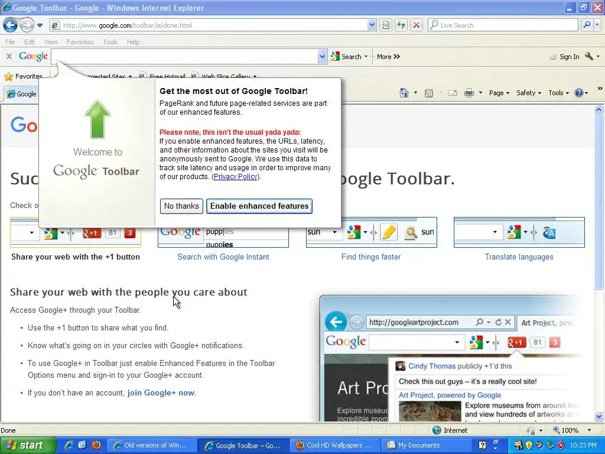
Task: Open the recent pages dropdown arrow
Action: tap(40, 25)
